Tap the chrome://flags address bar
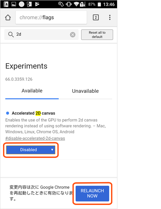This screenshot has width=161, height=209. 51,17
